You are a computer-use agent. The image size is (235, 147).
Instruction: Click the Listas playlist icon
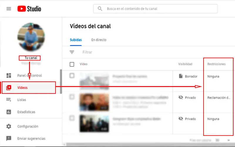(9, 100)
